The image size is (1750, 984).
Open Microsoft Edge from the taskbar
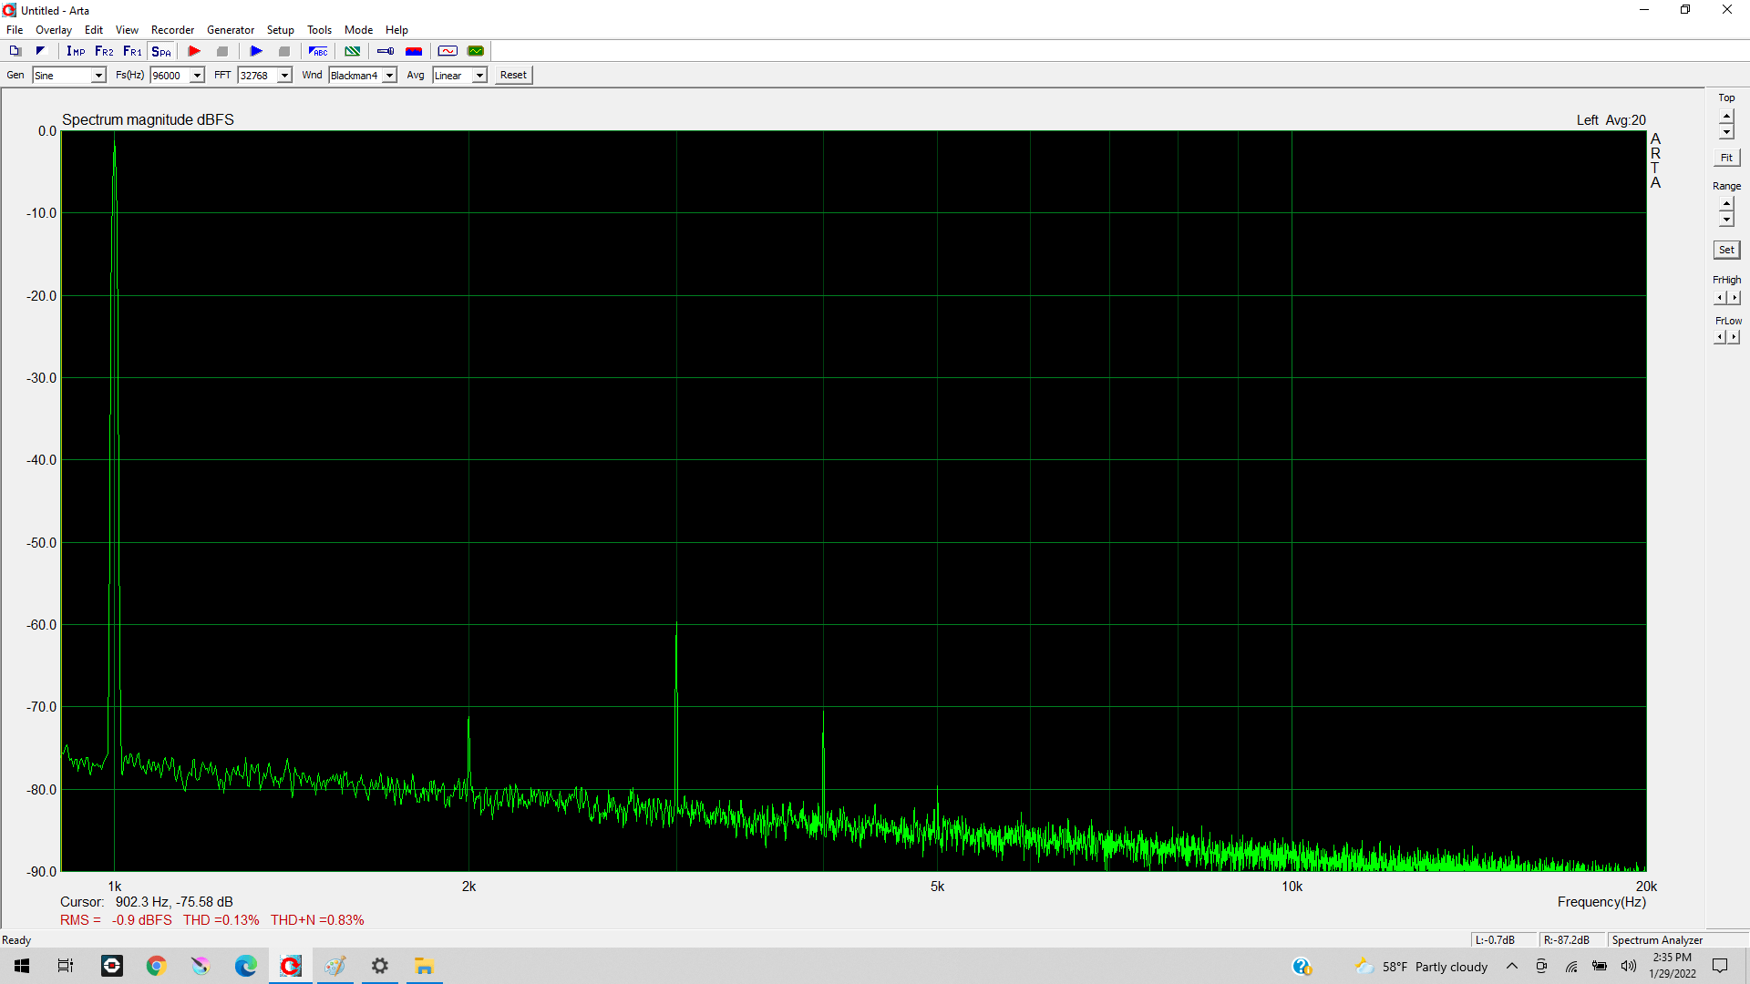(245, 966)
